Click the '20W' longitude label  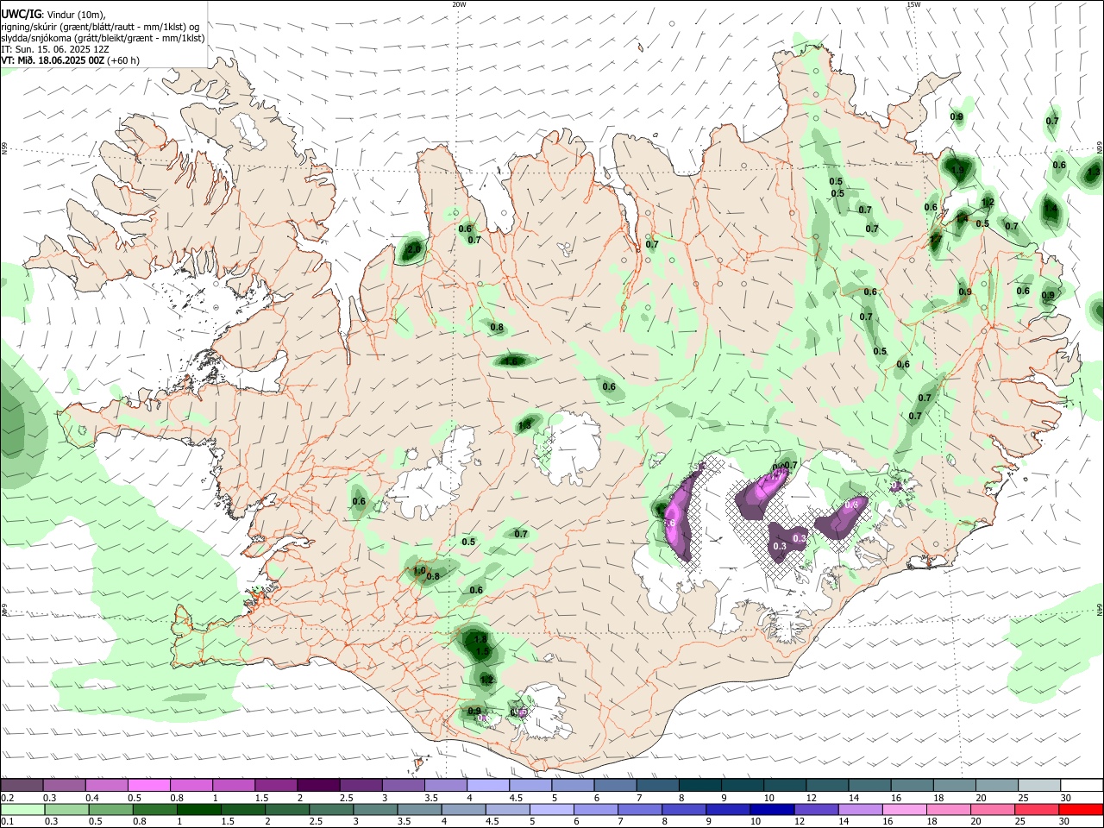click(x=459, y=4)
